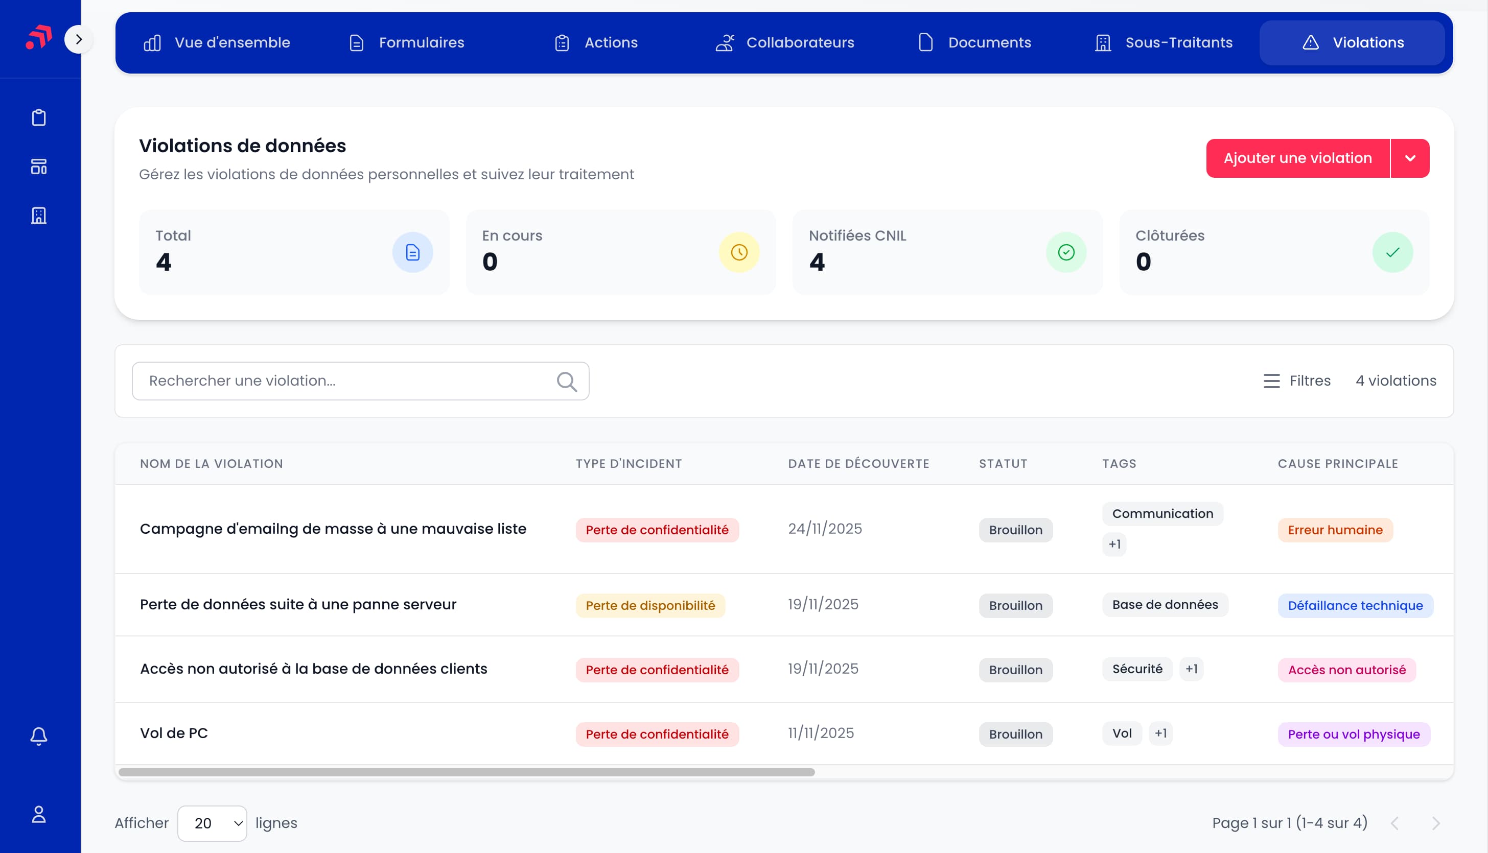Switch to the Collaborateurs tab
Image resolution: width=1488 pixels, height=853 pixels.
785,43
